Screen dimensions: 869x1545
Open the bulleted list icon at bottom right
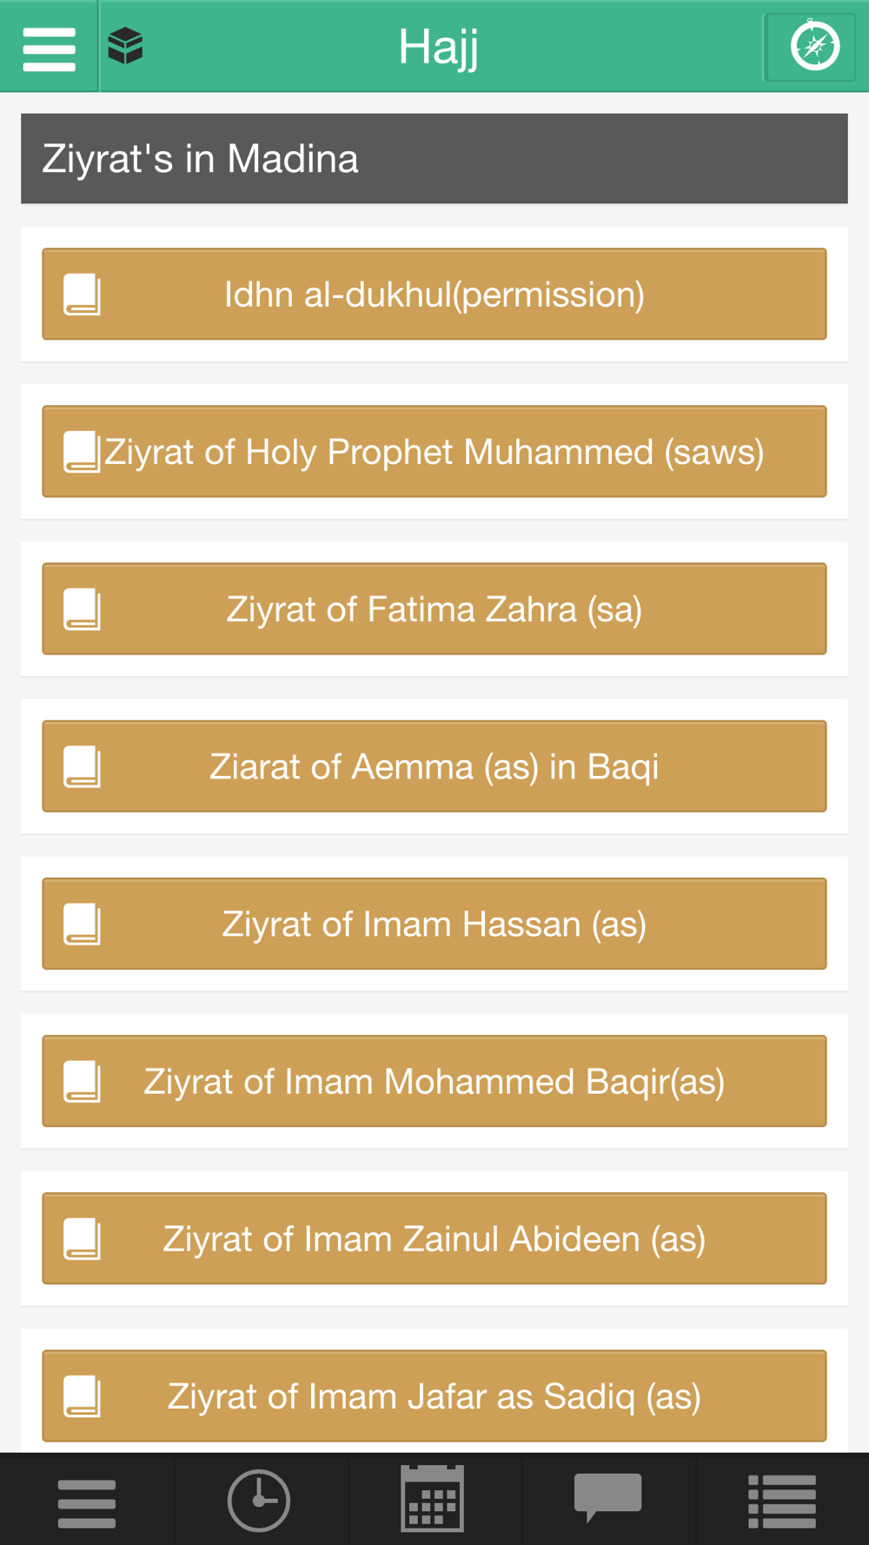[x=781, y=1501]
